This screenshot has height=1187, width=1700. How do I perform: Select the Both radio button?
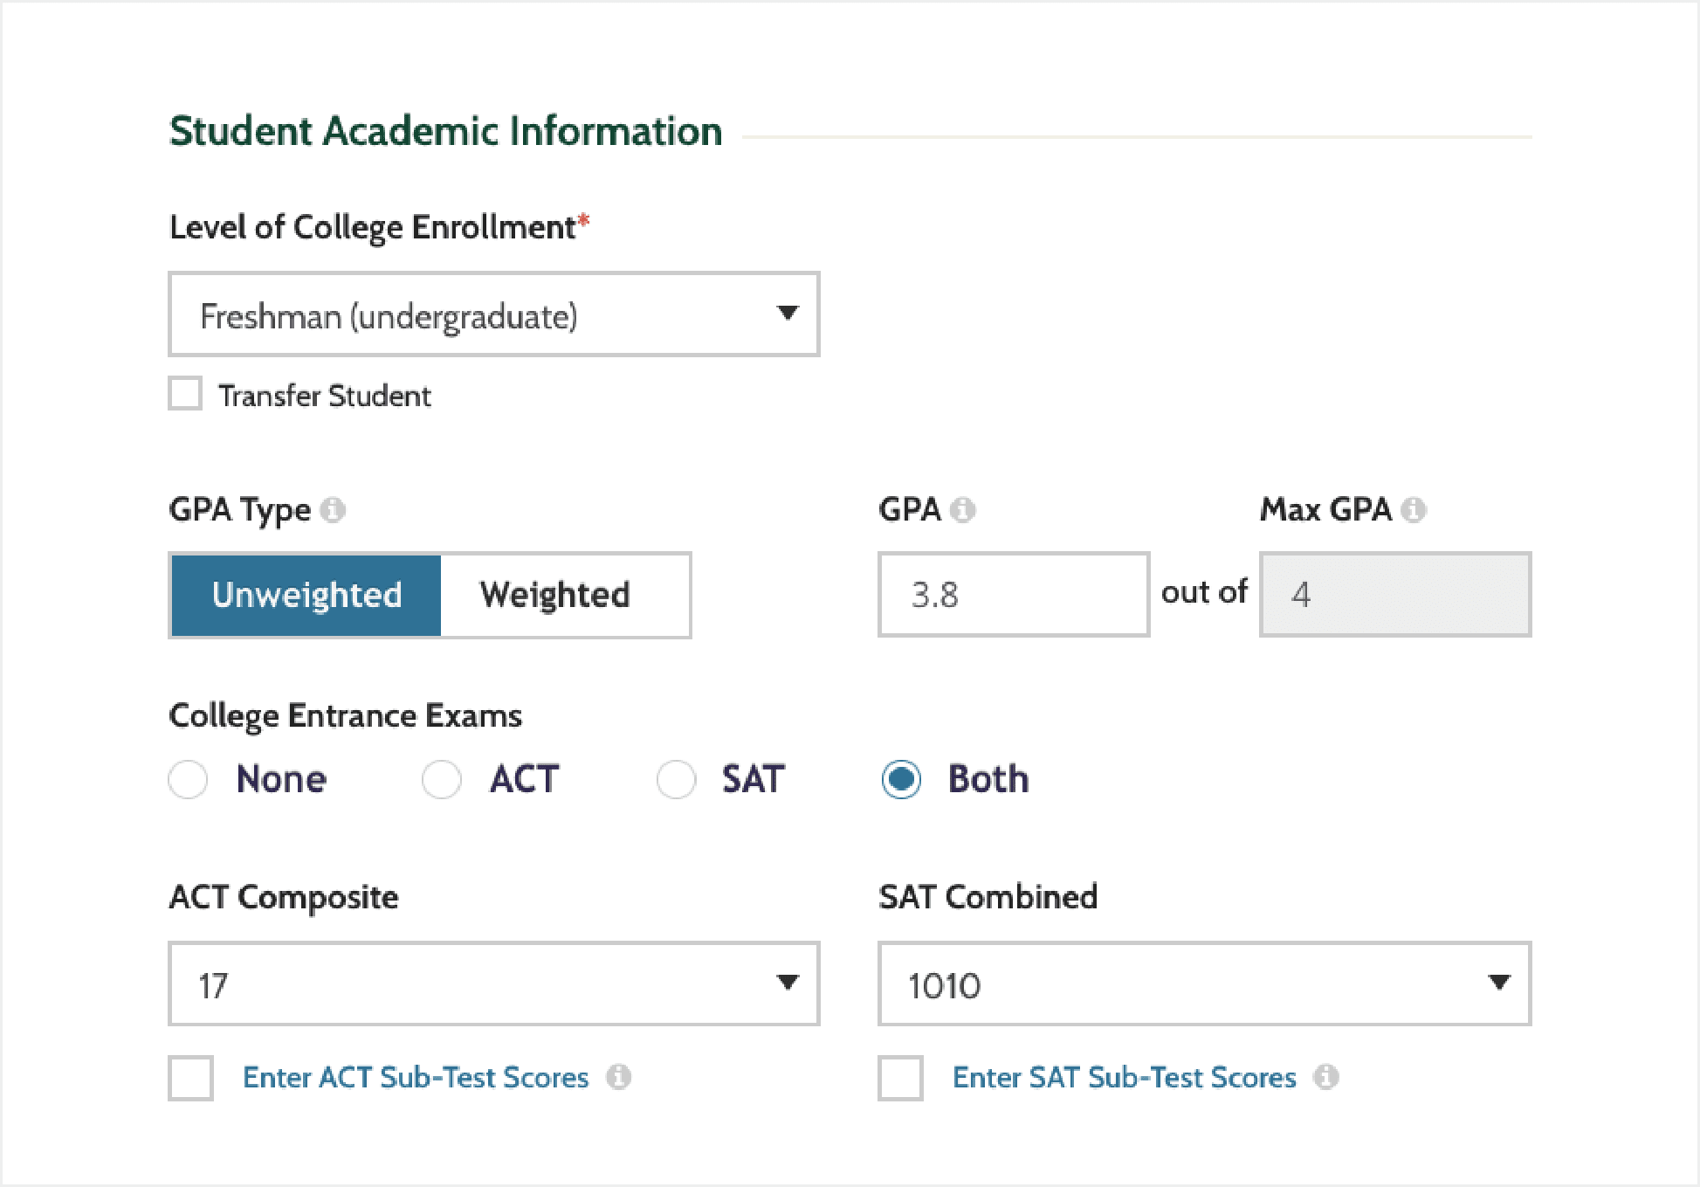901,779
